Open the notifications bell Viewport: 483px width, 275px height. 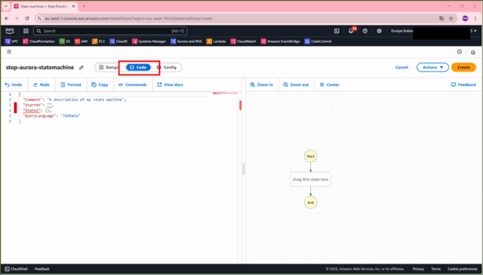(x=351, y=31)
